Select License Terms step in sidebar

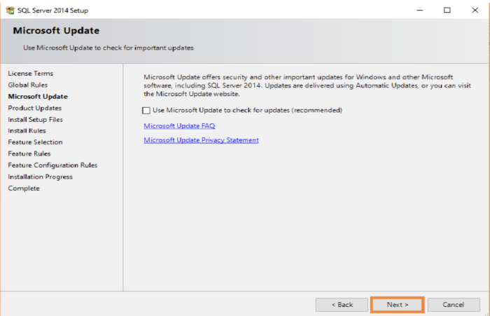pyautogui.click(x=31, y=73)
